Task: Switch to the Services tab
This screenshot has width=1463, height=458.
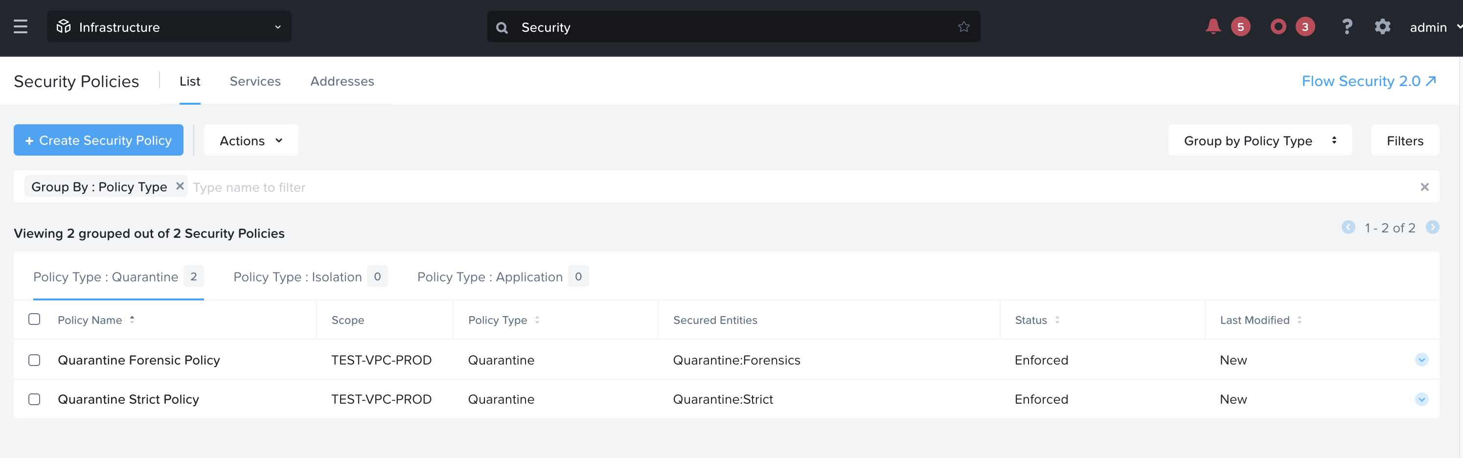Action: pos(255,81)
